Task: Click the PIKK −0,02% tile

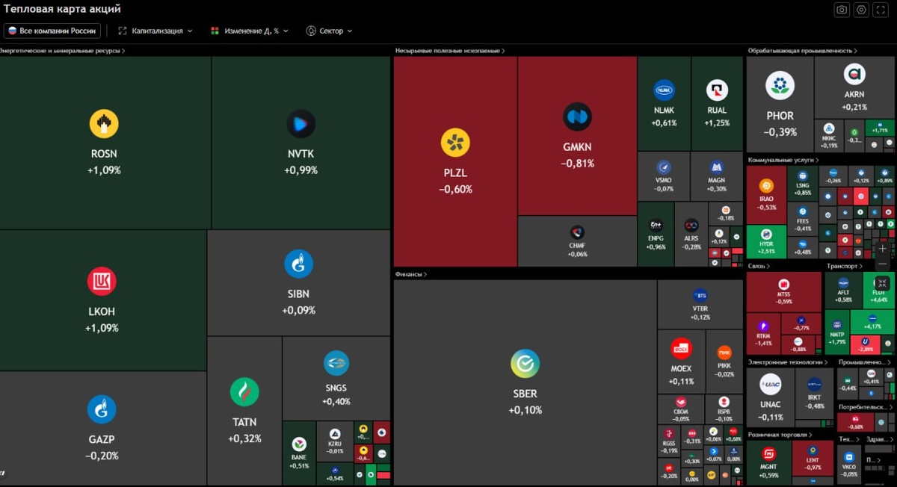Action: (x=724, y=362)
